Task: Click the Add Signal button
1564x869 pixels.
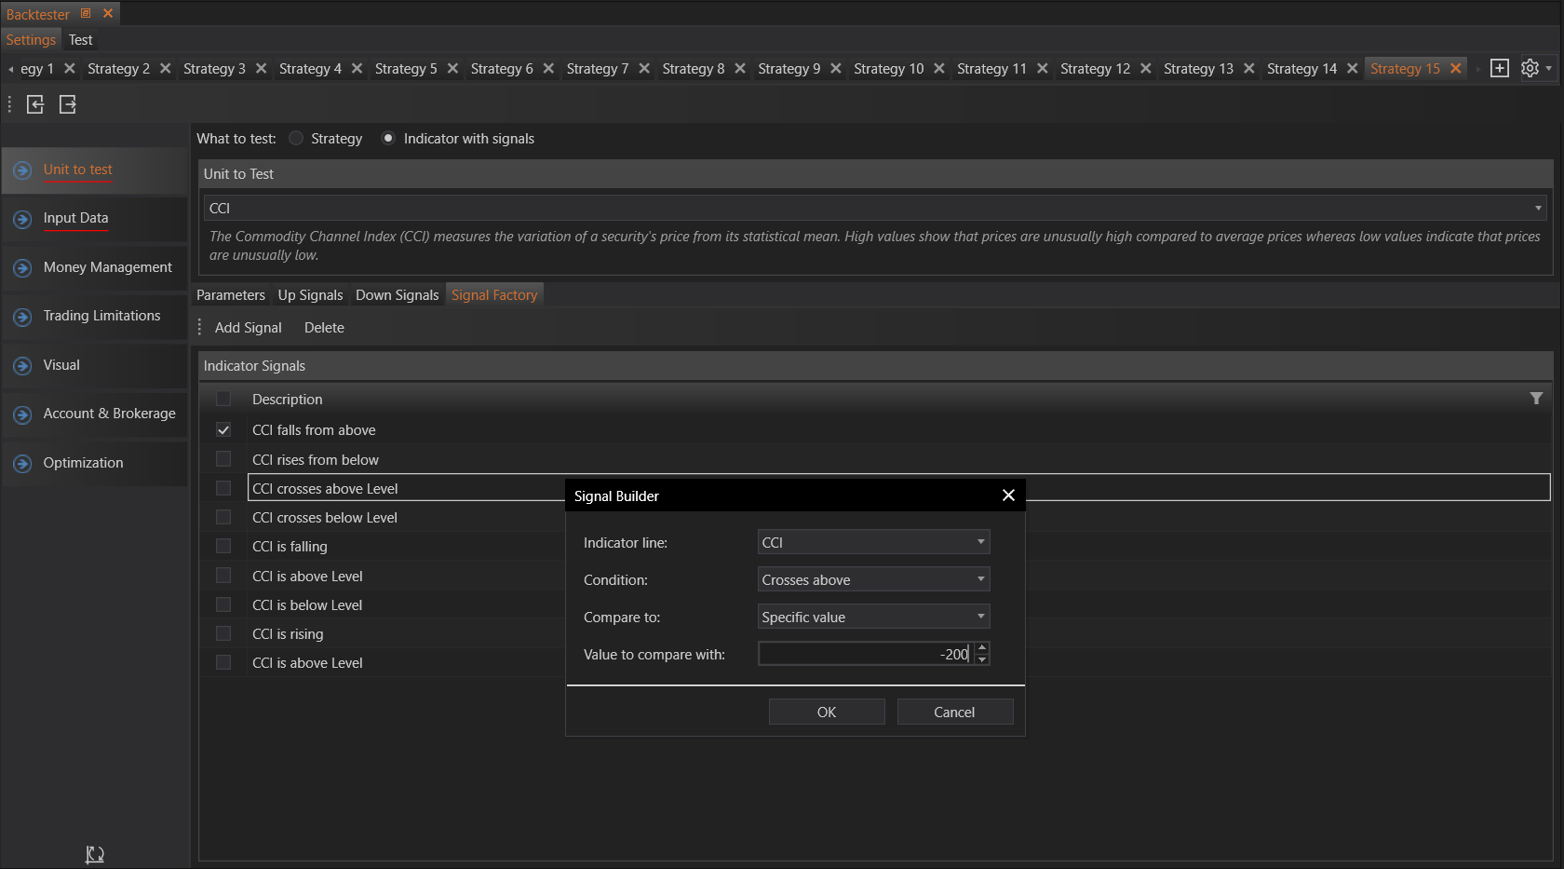Action: click(x=248, y=328)
